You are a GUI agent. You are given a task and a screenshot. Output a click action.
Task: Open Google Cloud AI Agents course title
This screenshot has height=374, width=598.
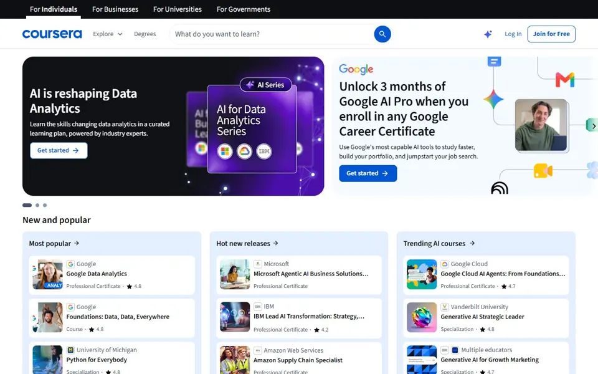tap(503, 274)
